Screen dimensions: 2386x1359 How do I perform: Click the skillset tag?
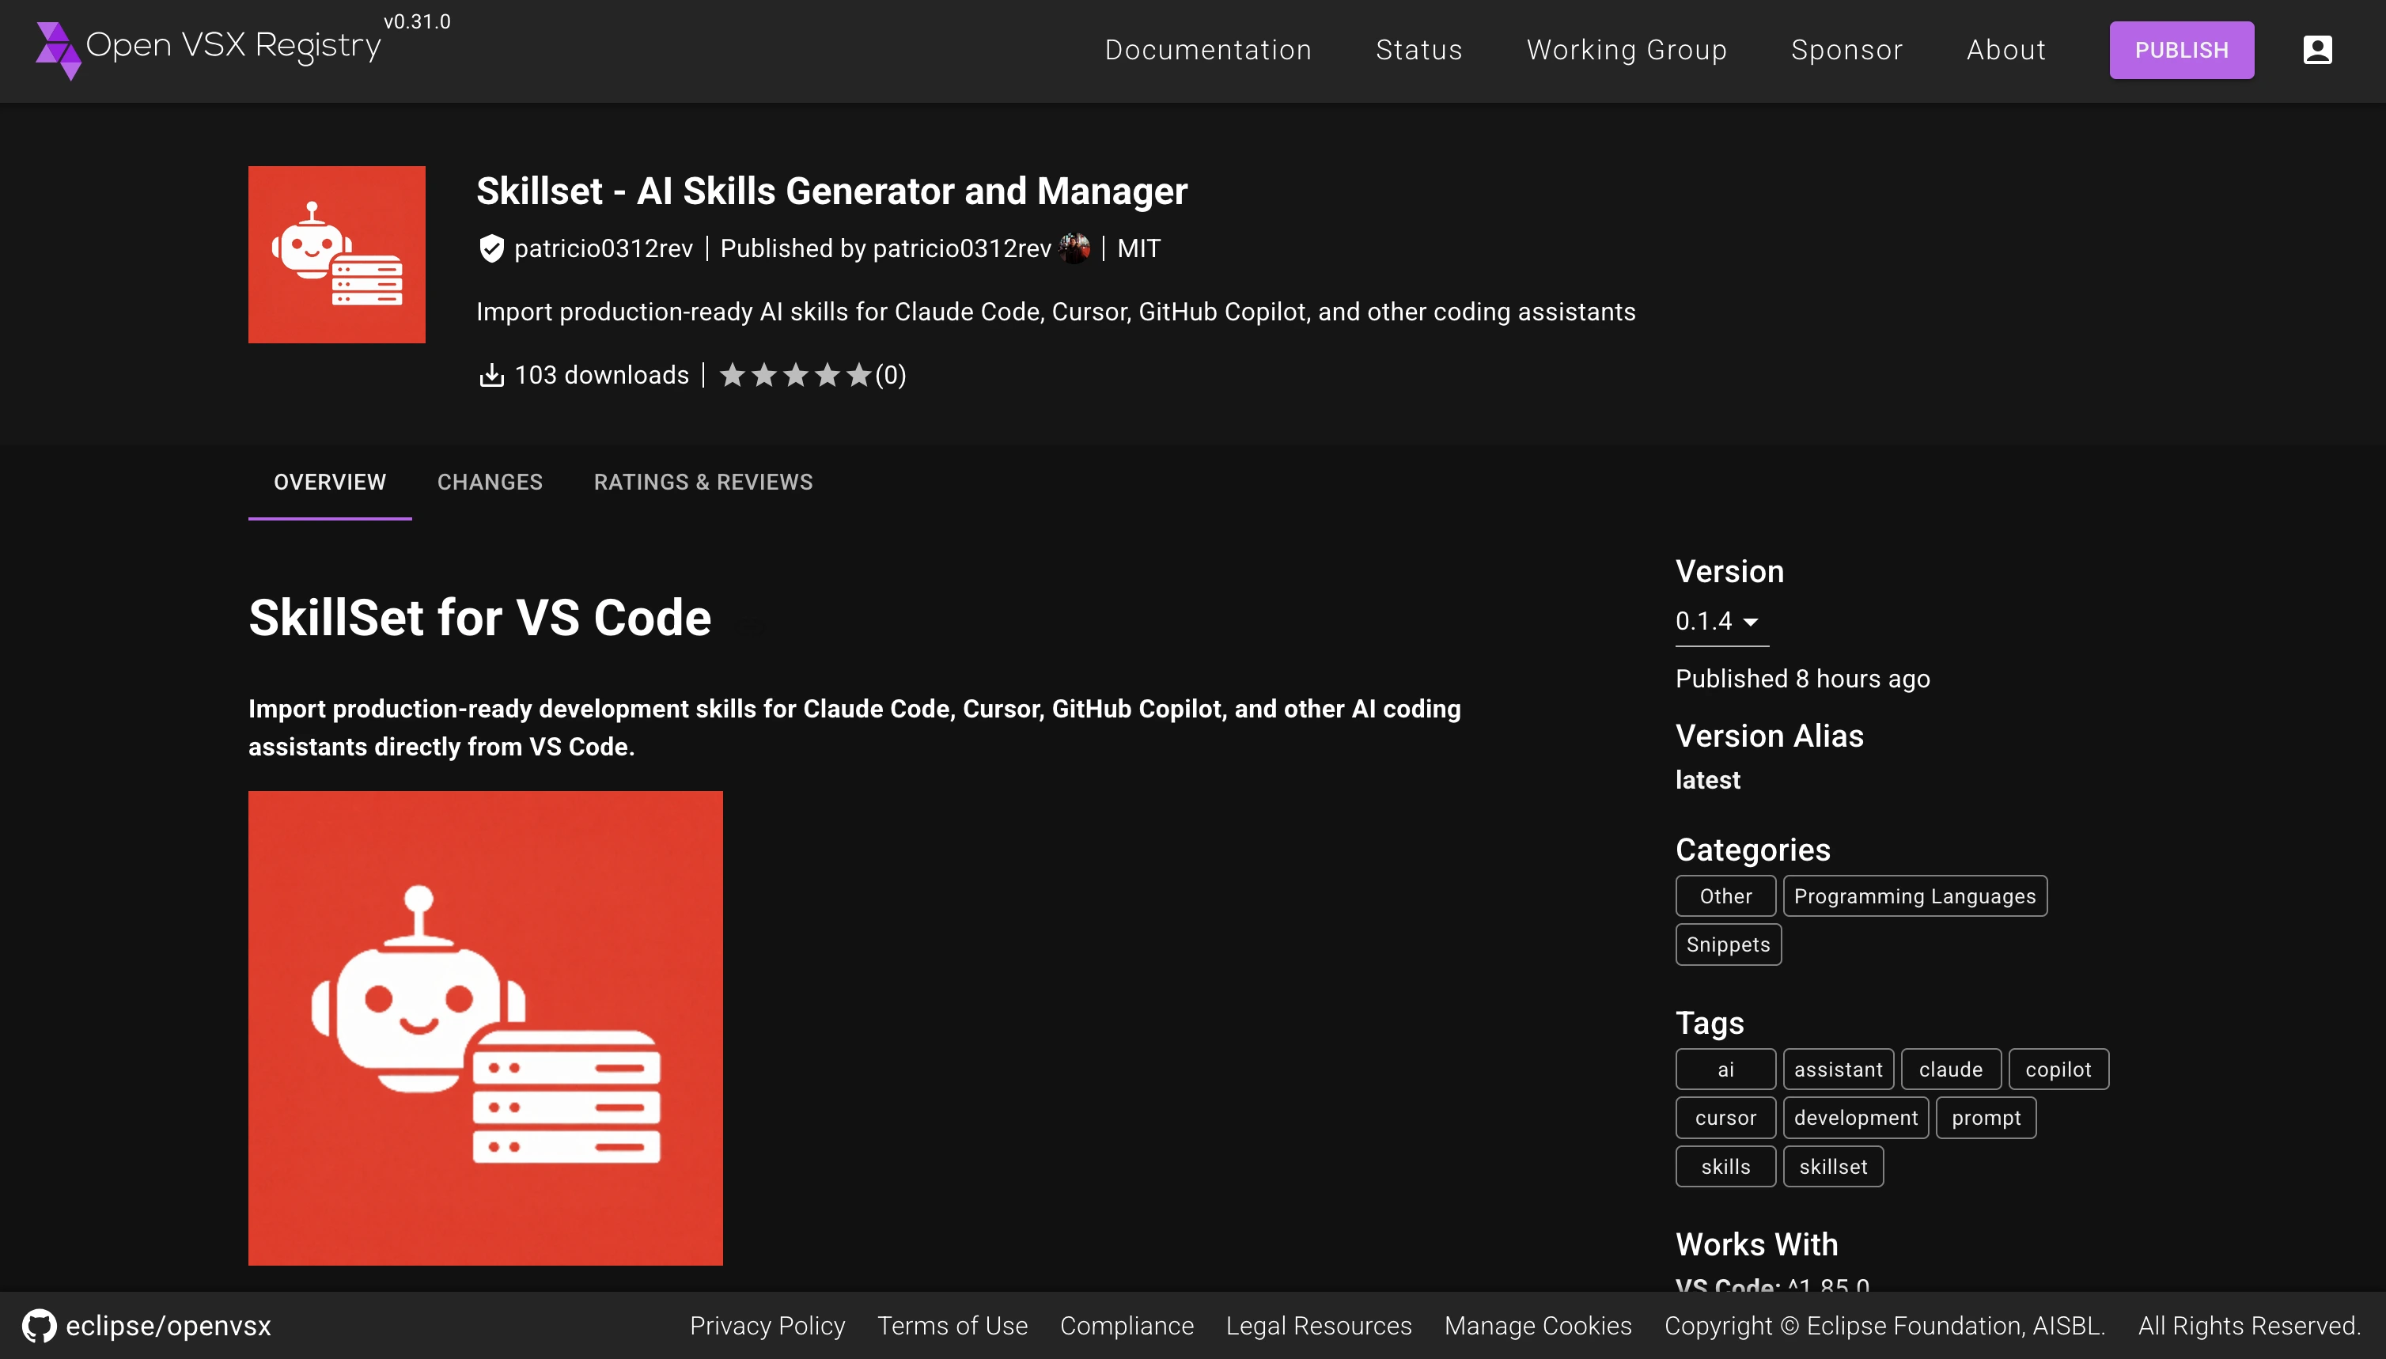pos(1833,1167)
